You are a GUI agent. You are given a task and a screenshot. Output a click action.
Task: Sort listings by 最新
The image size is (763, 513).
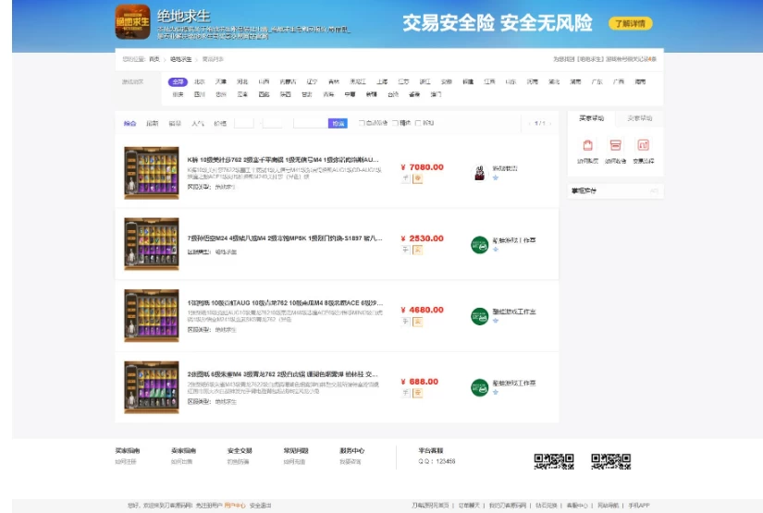point(153,124)
